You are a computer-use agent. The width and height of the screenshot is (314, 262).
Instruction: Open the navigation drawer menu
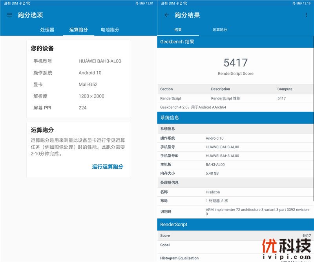[9, 15]
